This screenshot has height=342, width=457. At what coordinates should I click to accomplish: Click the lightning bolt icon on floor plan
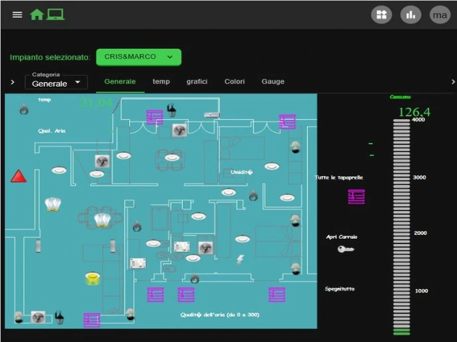[240, 259]
